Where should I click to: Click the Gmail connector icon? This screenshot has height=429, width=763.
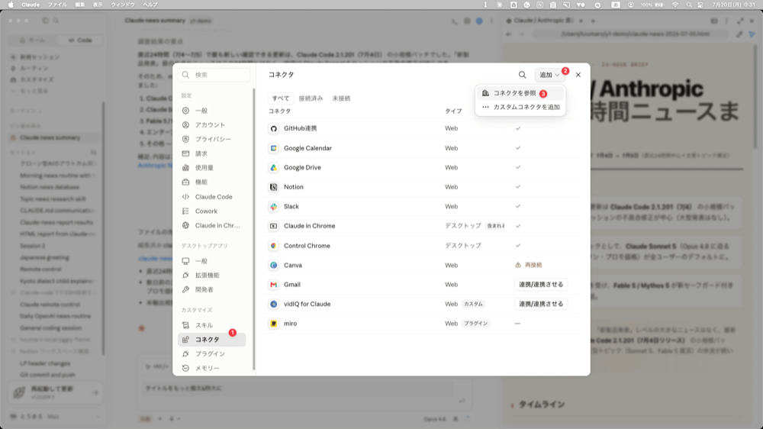click(x=273, y=285)
